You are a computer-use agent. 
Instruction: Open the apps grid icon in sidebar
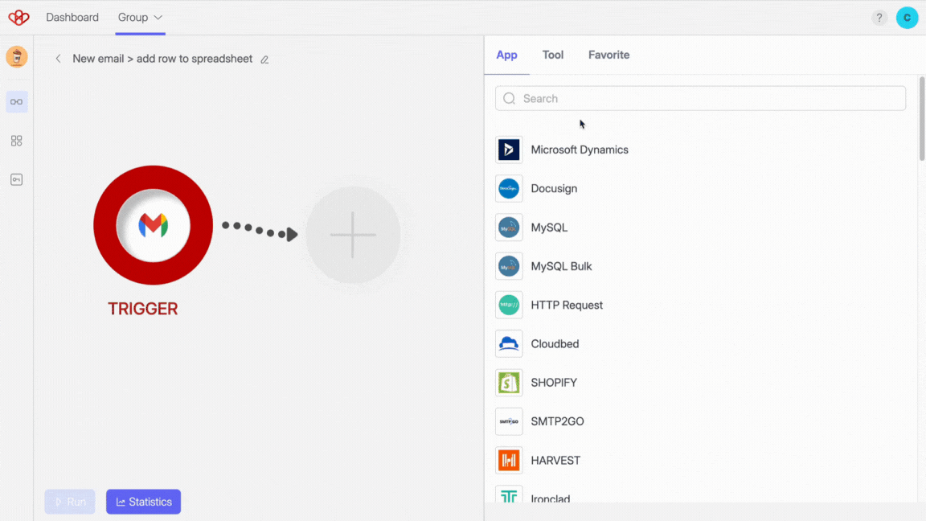pos(17,141)
